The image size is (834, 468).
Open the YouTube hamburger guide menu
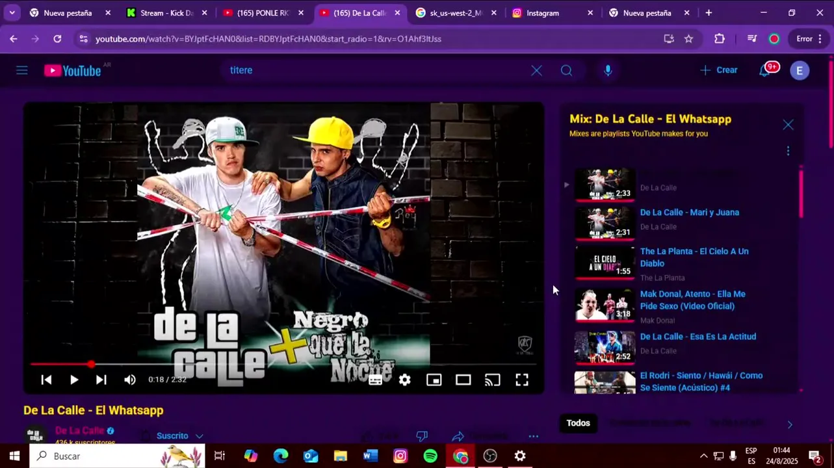coord(22,70)
